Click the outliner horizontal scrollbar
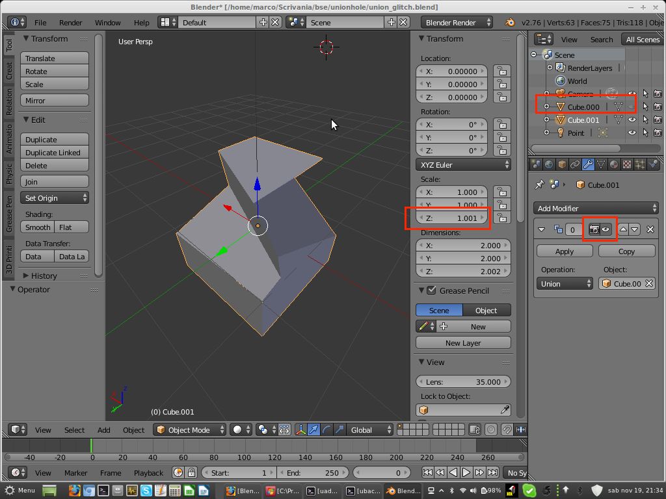The height and width of the screenshot is (499, 666). pyautogui.click(x=576, y=149)
